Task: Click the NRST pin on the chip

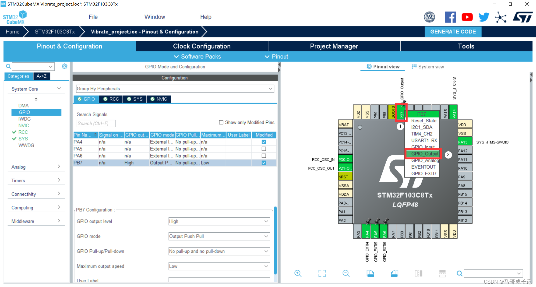Action: point(345,177)
